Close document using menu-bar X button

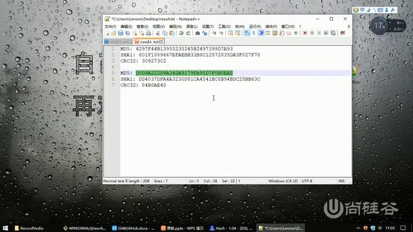[x=348, y=26]
